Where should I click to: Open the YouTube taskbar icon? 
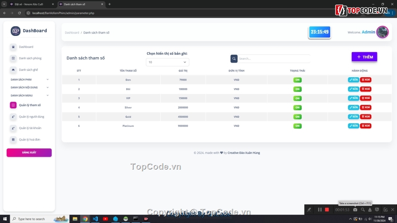105,219
